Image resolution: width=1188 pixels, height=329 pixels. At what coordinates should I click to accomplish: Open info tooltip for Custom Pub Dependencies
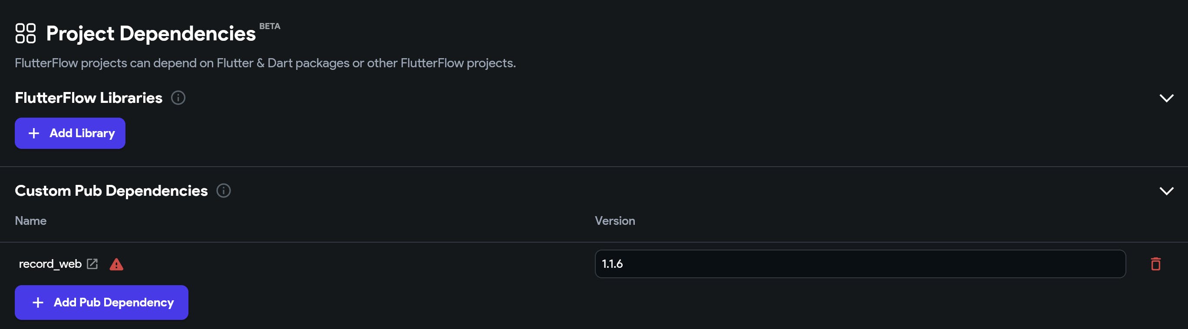(224, 191)
